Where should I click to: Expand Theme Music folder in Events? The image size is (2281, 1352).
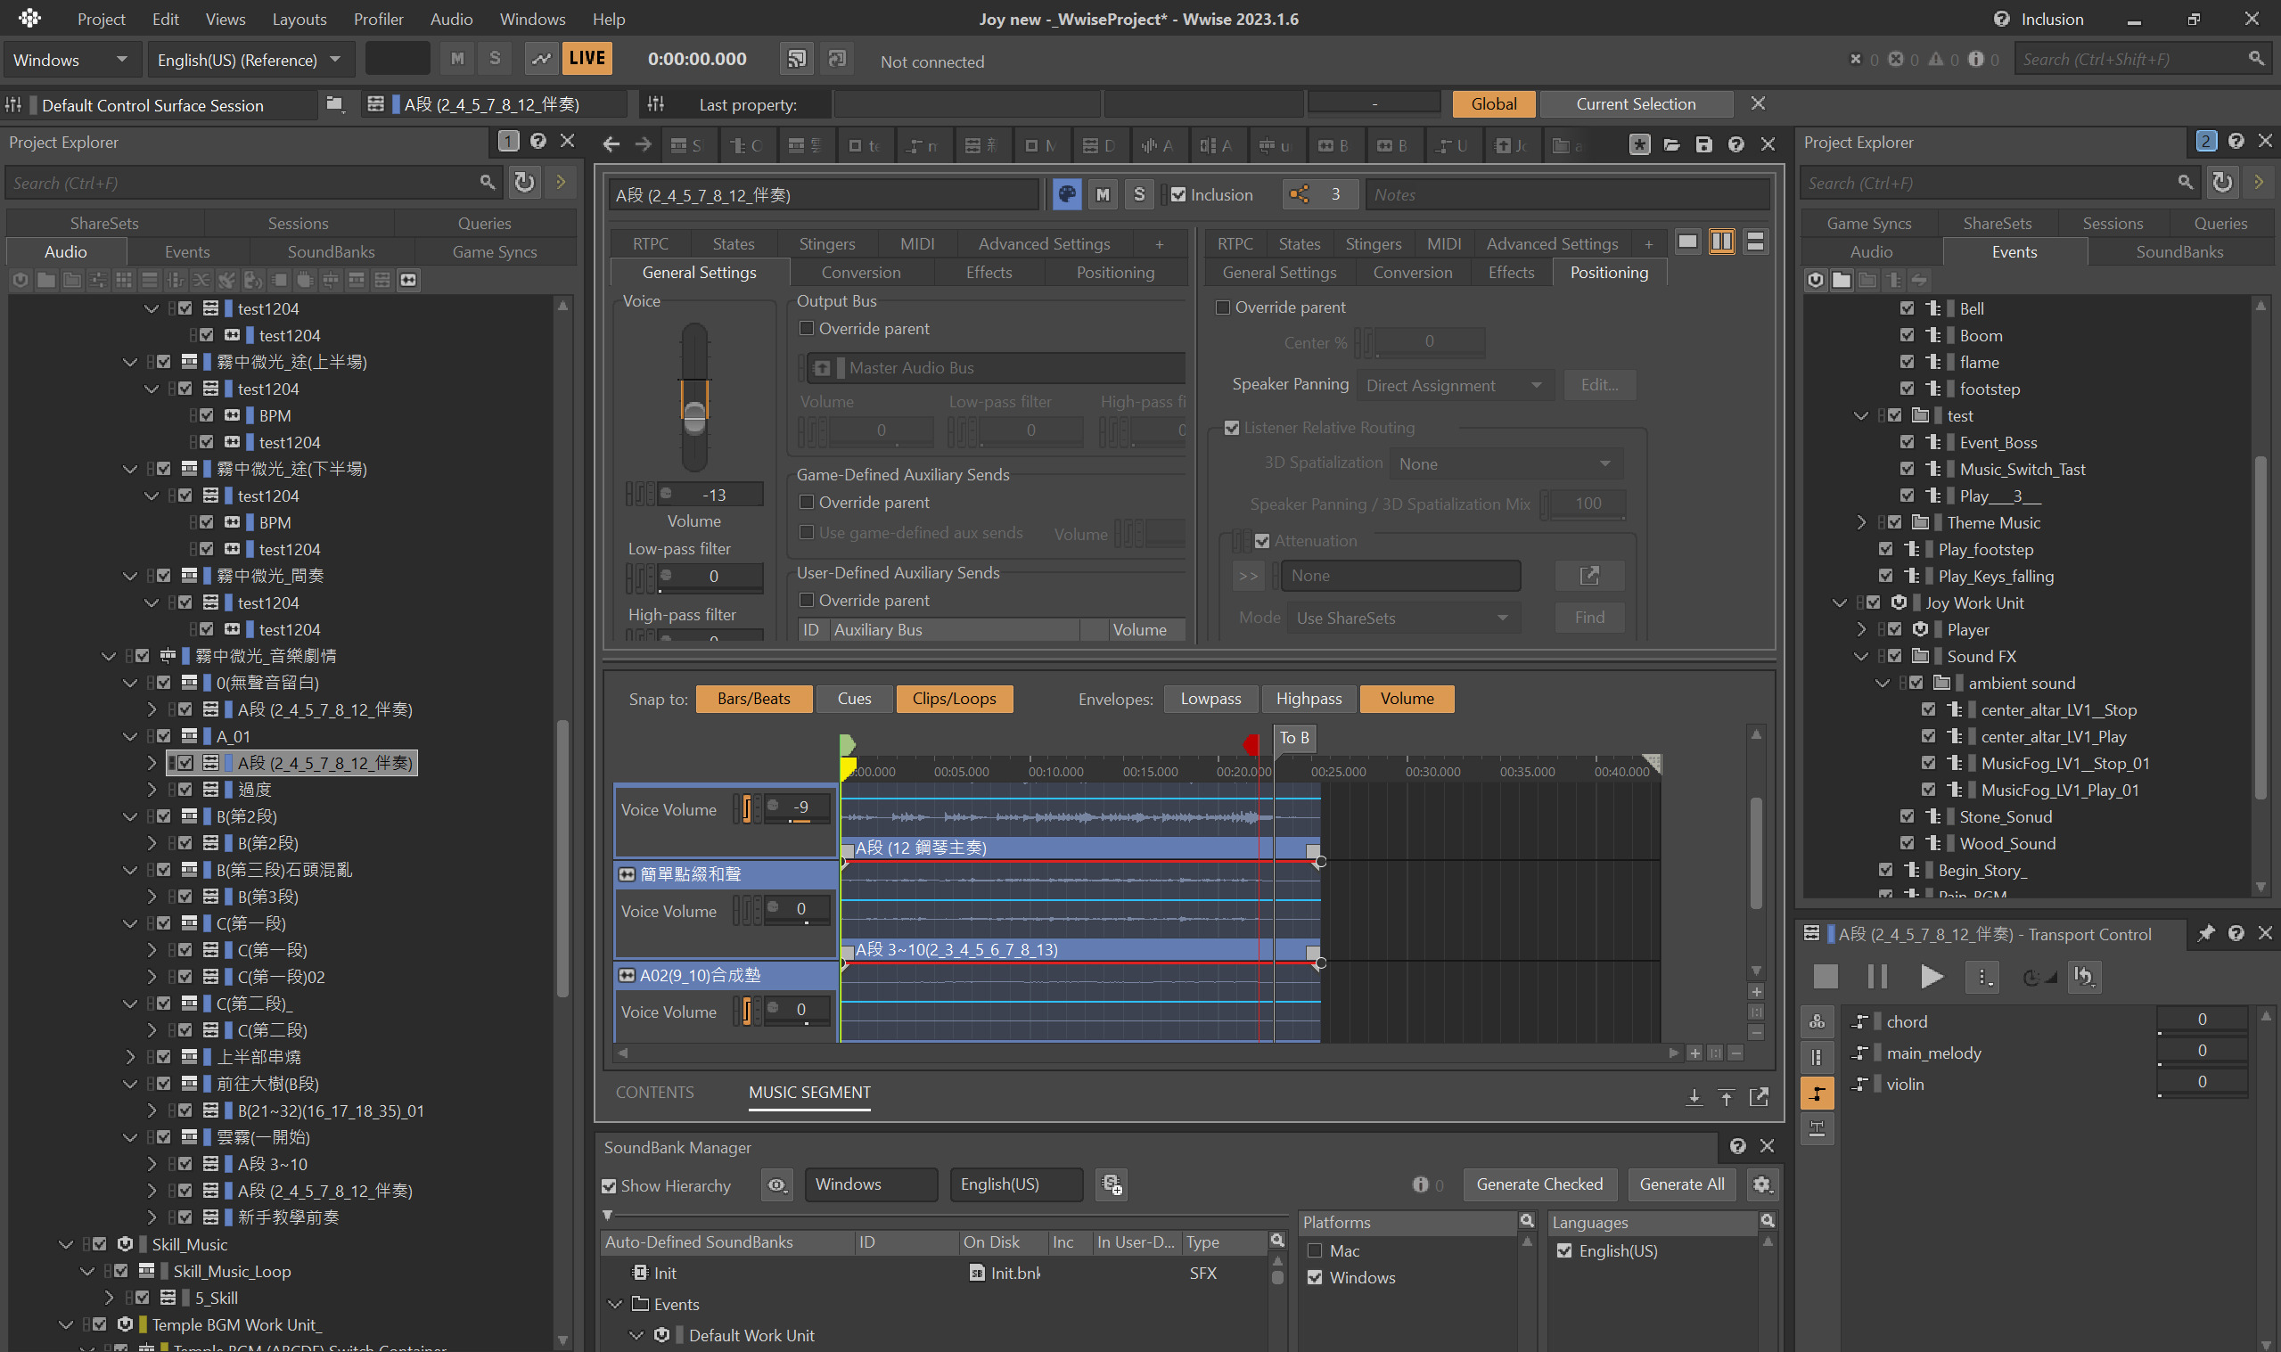[1861, 523]
